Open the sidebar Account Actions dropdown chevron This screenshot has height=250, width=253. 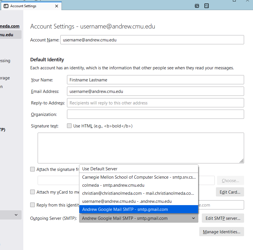click(x=16, y=215)
